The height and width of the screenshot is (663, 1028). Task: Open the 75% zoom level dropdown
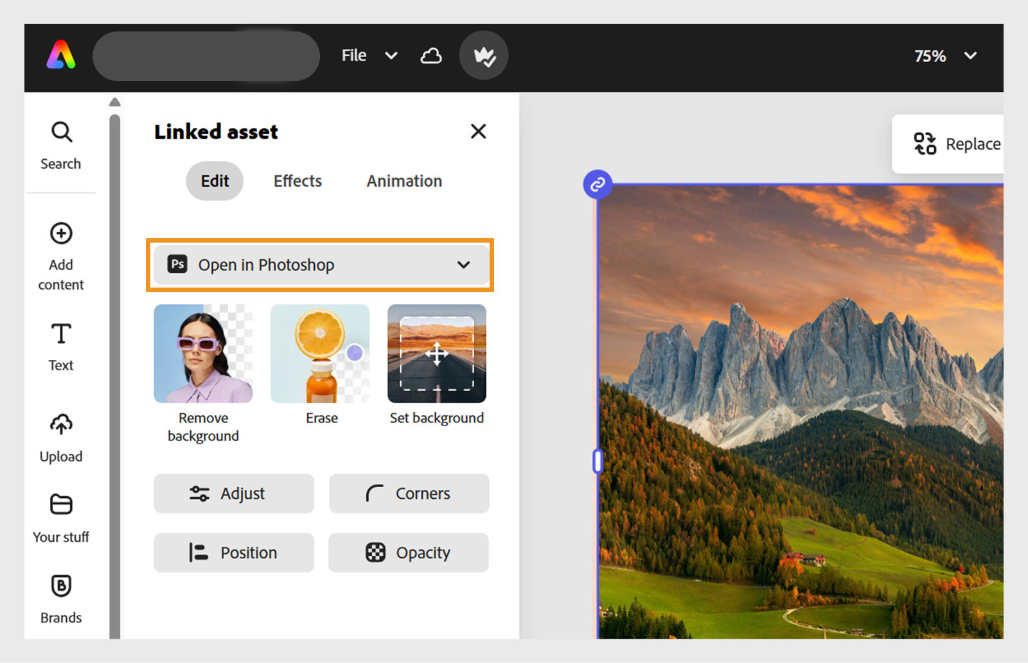pos(945,56)
